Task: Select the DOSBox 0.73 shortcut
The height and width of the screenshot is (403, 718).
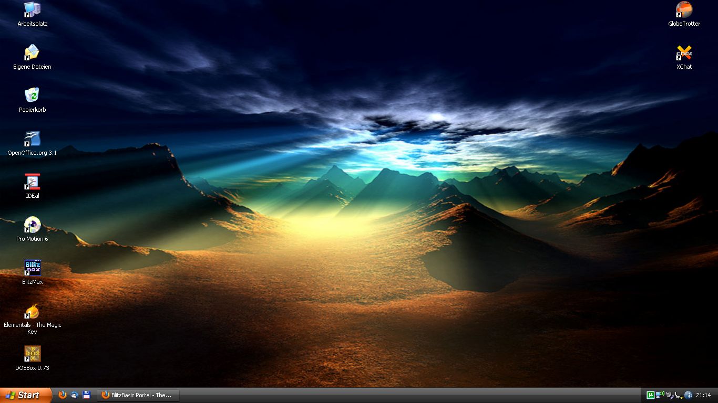Action: tap(32, 354)
